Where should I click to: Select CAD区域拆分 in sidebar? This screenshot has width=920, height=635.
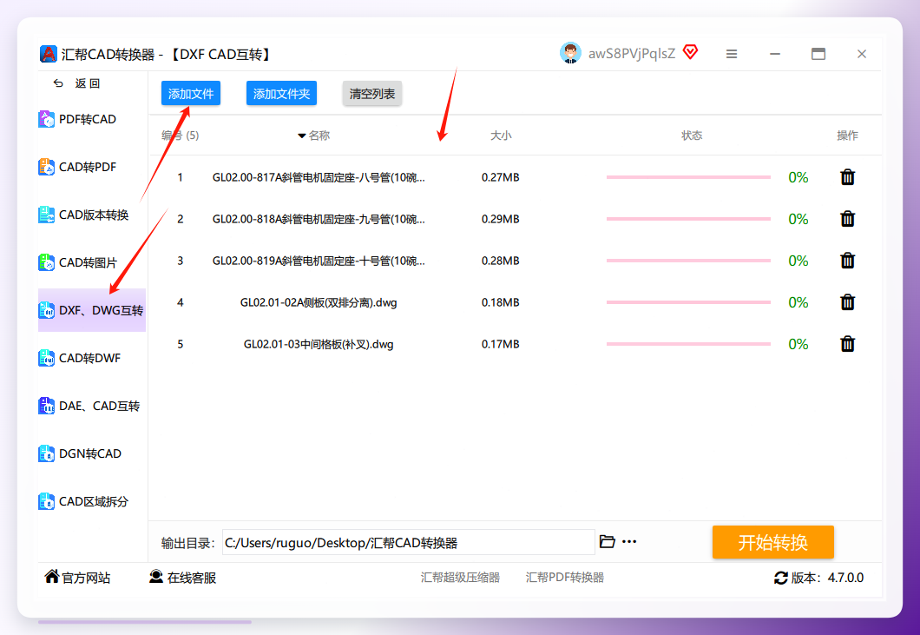coord(94,501)
